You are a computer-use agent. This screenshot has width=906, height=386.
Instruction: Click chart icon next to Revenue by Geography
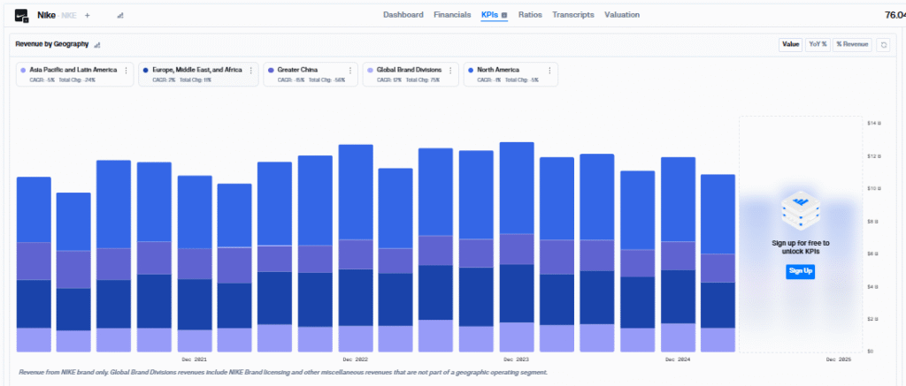97,44
